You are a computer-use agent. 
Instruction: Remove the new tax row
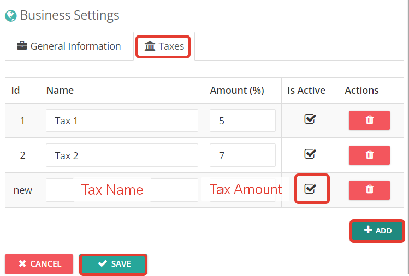coord(369,190)
